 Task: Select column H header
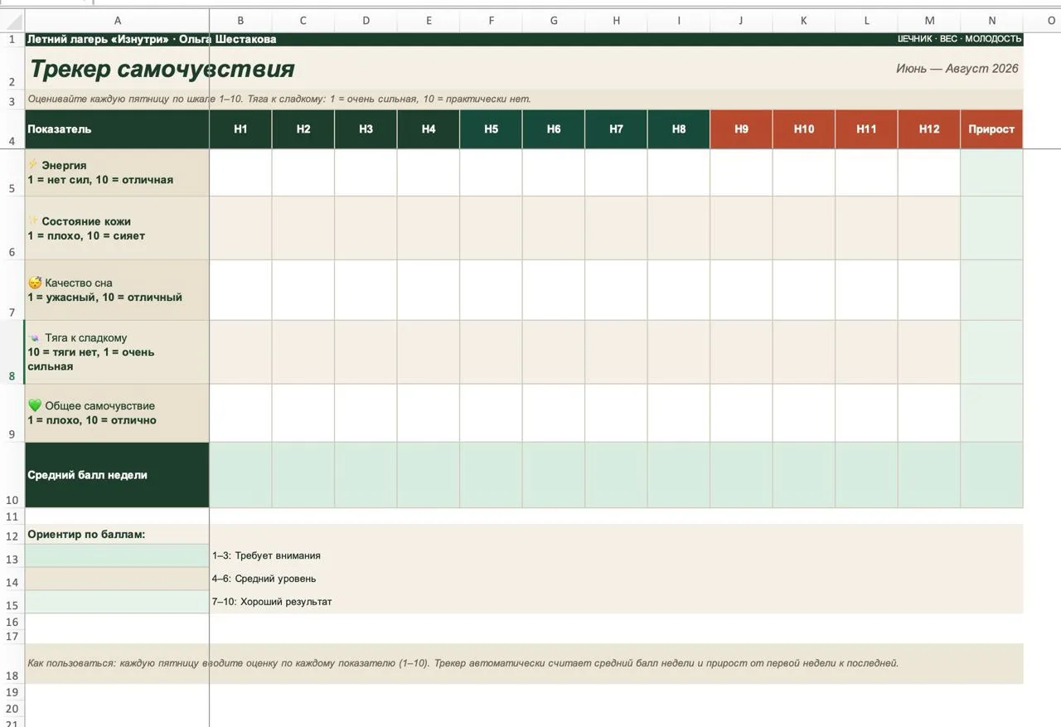click(x=616, y=21)
